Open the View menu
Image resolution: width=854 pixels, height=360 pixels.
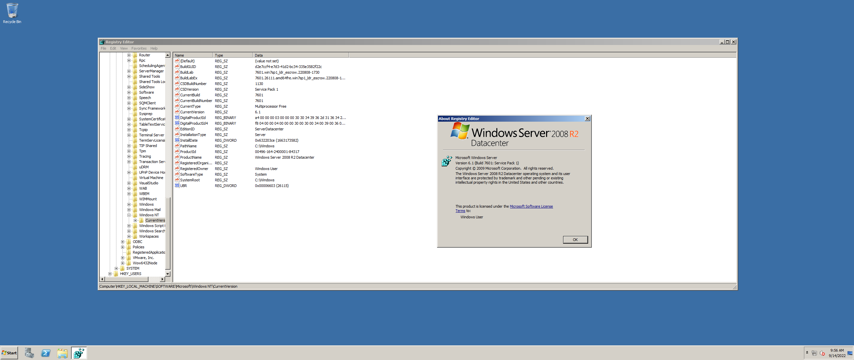click(x=124, y=48)
